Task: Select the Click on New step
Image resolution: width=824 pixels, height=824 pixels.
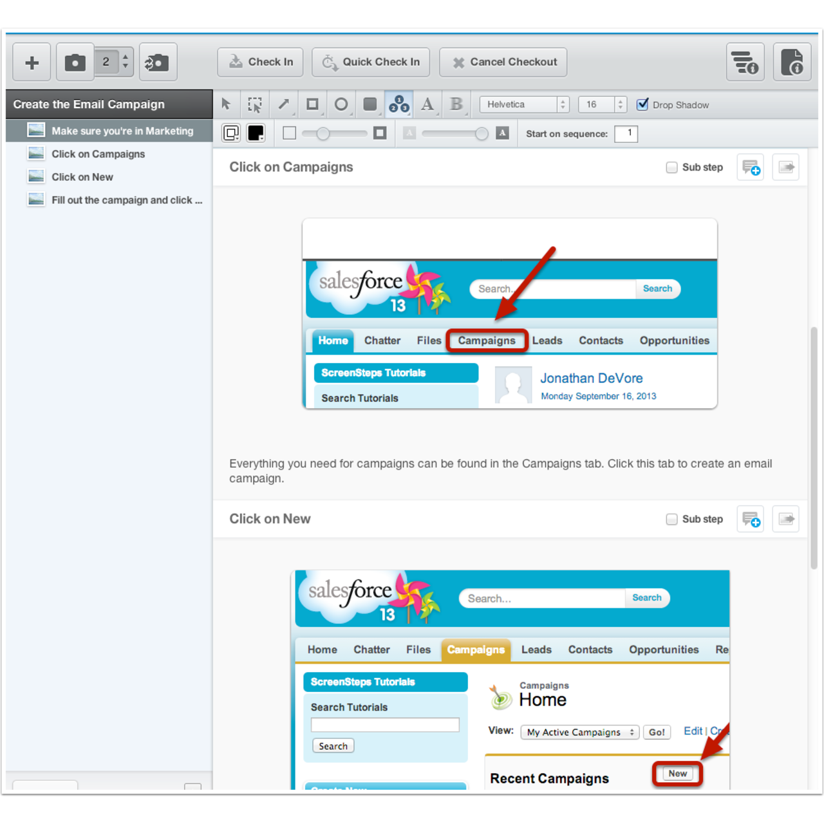Action: point(82,177)
